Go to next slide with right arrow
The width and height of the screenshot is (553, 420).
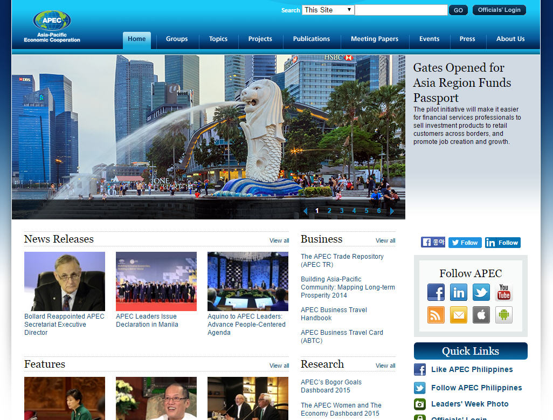(392, 211)
